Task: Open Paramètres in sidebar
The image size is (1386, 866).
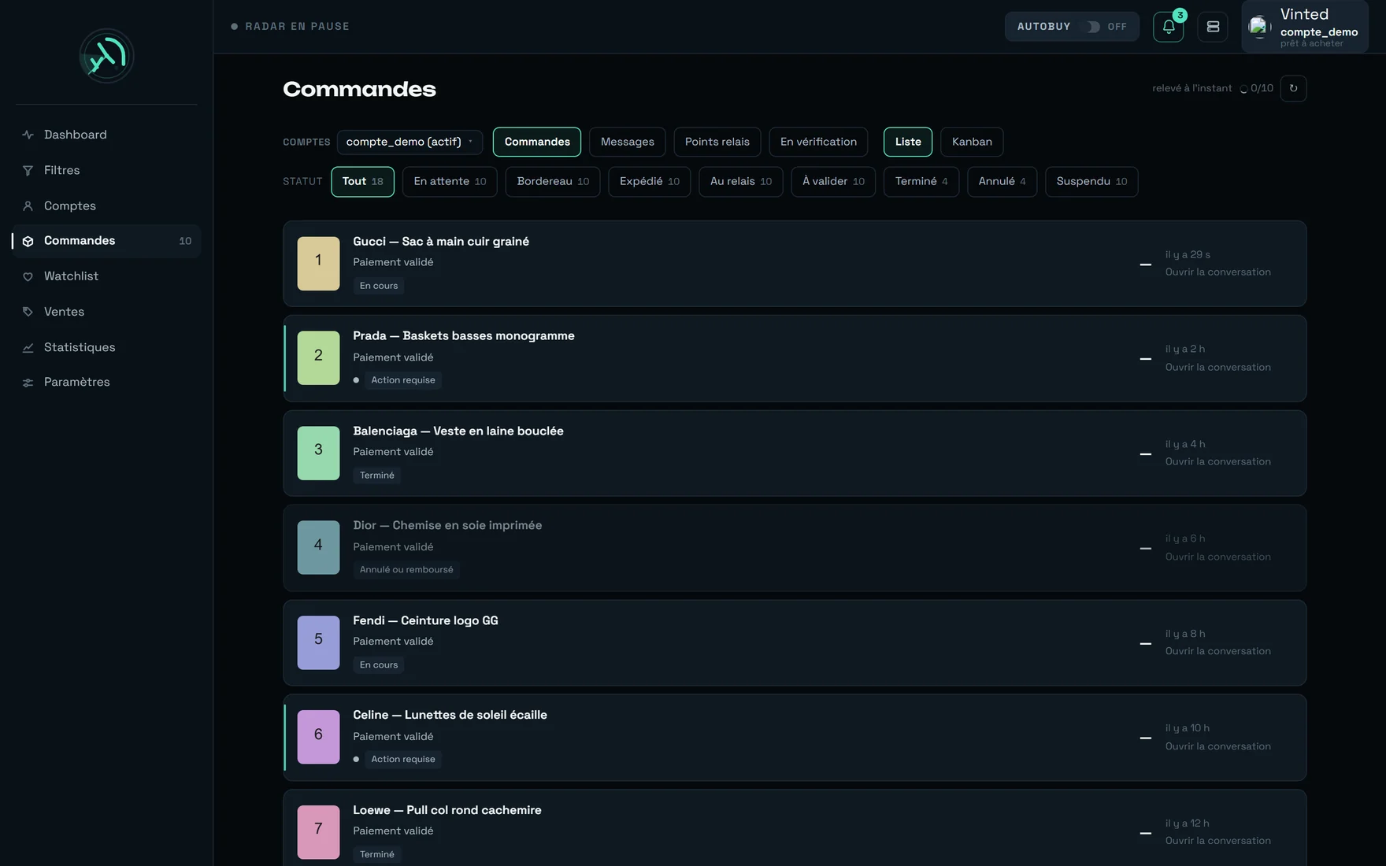Action: (x=106, y=383)
